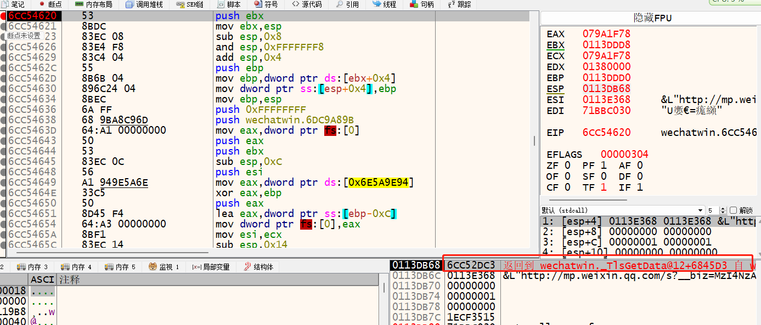Image resolution: width=761 pixels, height=325 pixels.
Task: Click the EAX register value 079A1F78
Action: (x=606, y=34)
